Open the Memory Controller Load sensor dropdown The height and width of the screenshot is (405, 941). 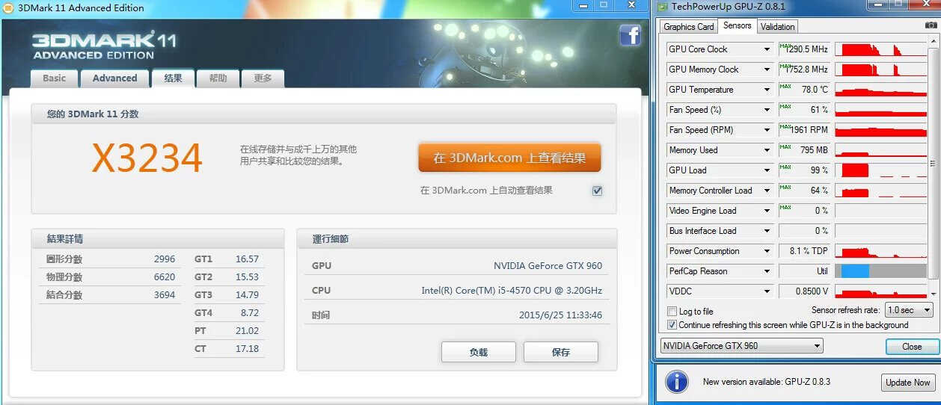767,191
